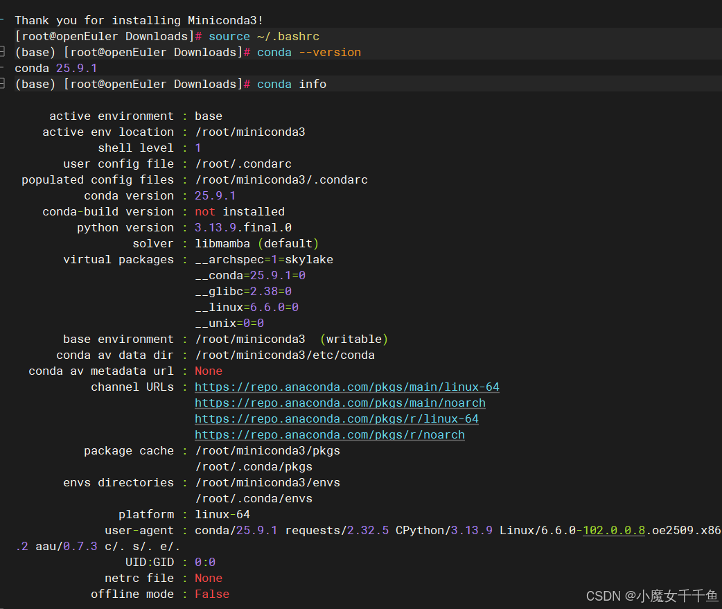Screen dimensions: 722x609
Task: Click 'aau/0.7.3' in the wrapped user-agent line
Action: [x=67, y=547]
